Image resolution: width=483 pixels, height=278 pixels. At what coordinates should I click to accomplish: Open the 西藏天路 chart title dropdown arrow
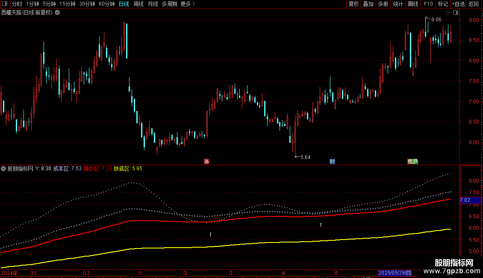click(x=57, y=13)
